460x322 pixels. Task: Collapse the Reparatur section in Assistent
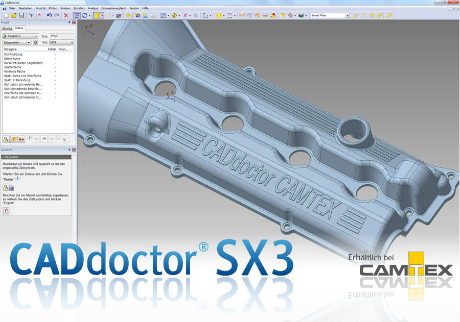coord(3,157)
